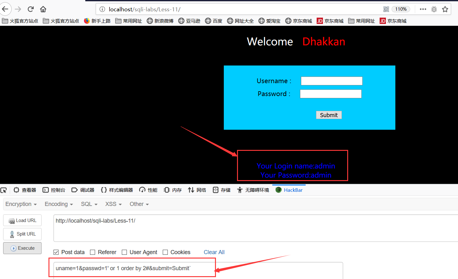Uncheck the Post data checkbox
Screen dimensions: 458x279
click(56, 252)
